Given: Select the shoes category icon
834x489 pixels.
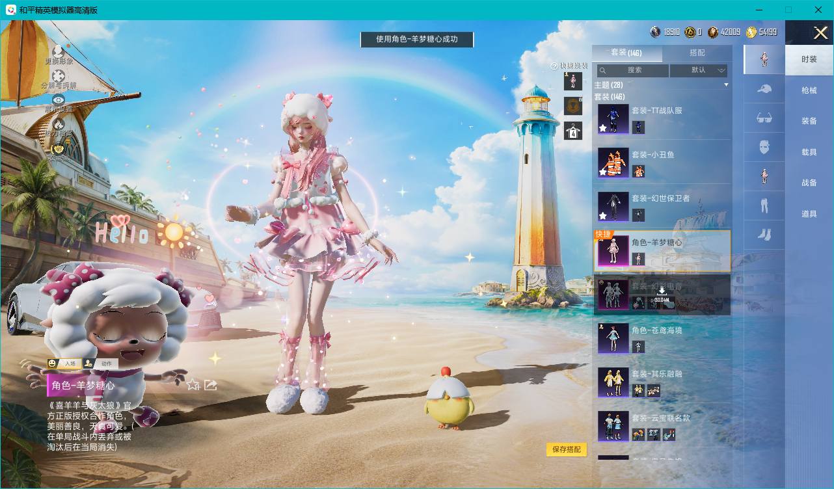Looking at the screenshot, I should pos(764,235).
